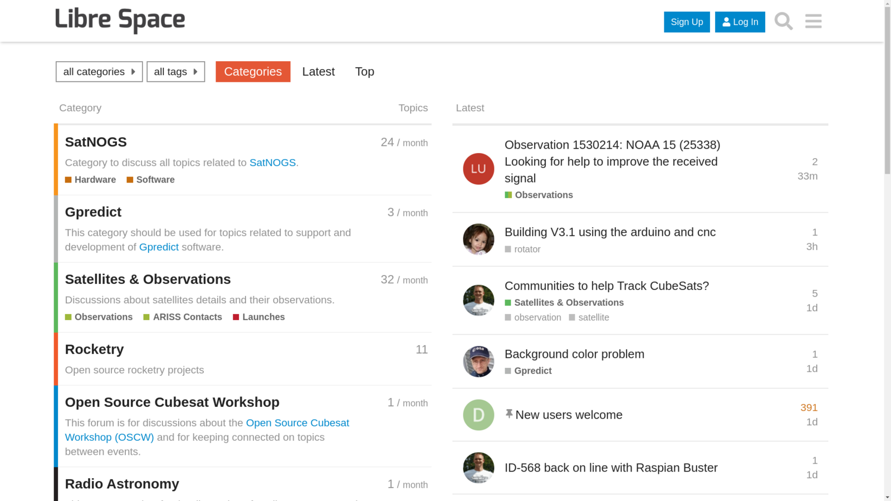Select the Categories tab
The width and height of the screenshot is (891, 501).
tap(253, 72)
